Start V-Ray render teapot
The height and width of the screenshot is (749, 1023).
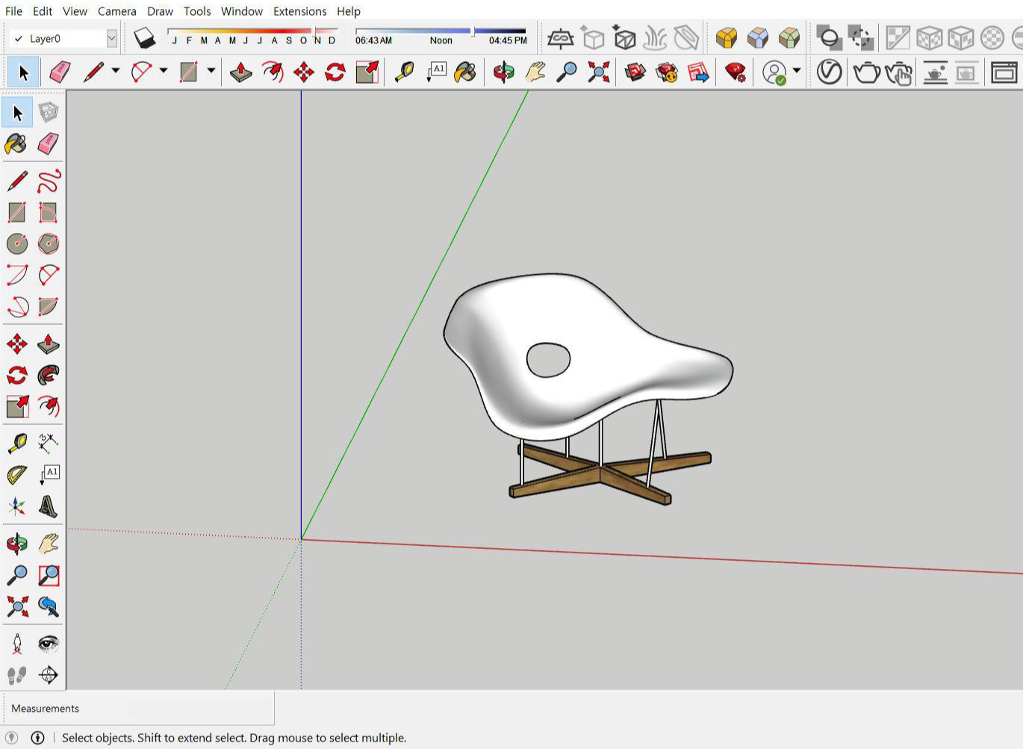click(x=866, y=72)
